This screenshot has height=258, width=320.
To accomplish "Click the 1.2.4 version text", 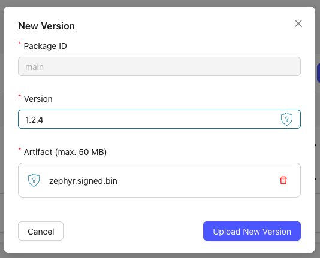I will point(34,120).
